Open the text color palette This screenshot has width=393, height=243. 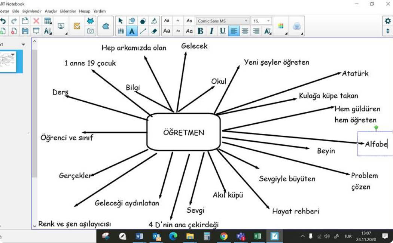[x=281, y=26]
